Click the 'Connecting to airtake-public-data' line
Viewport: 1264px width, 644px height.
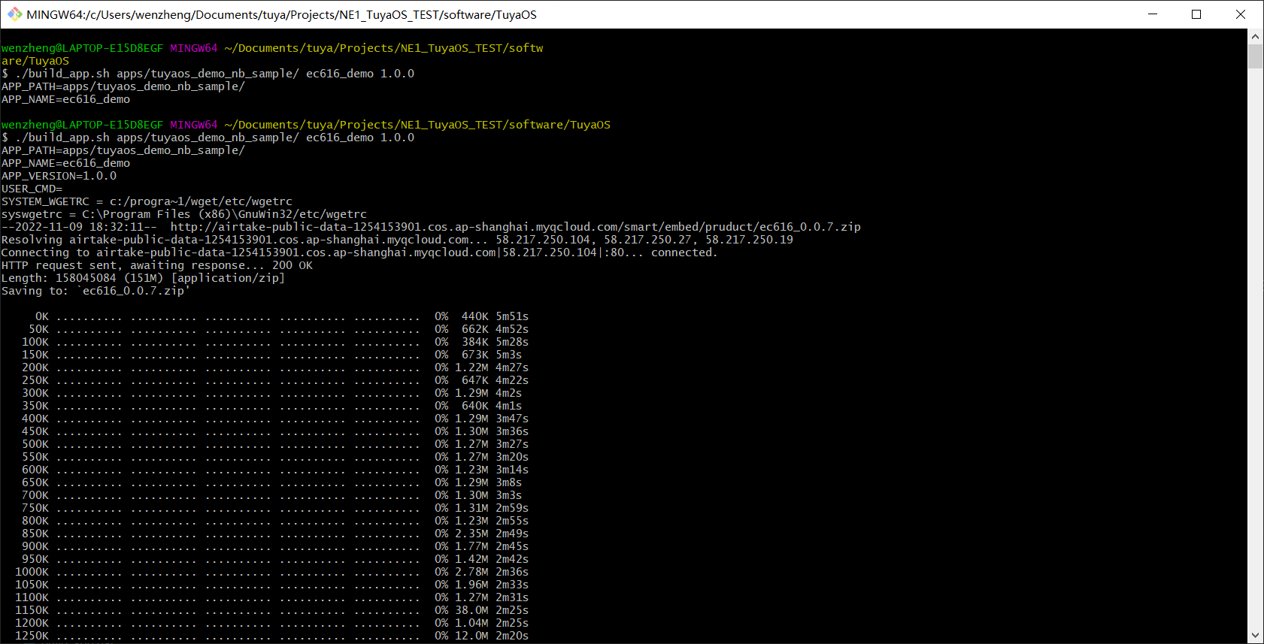coord(359,252)
